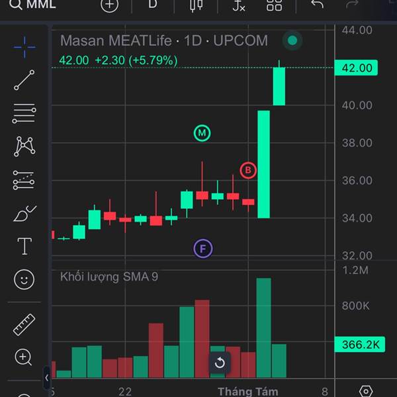Click the 1.2M volume axis label

pos(355,271)
